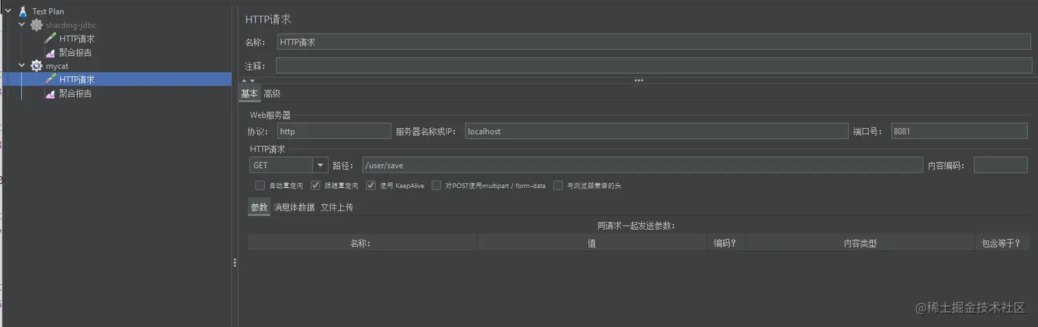Click the 编码? column header
This screenshot has height=327, width=1038.
click(x=726, y=243)
